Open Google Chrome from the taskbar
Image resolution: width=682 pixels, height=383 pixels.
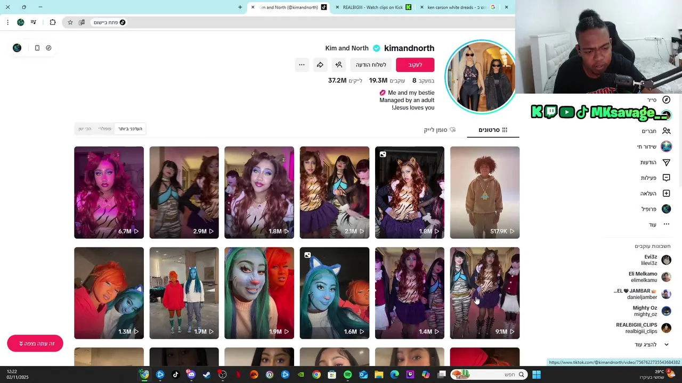[316, 374]
